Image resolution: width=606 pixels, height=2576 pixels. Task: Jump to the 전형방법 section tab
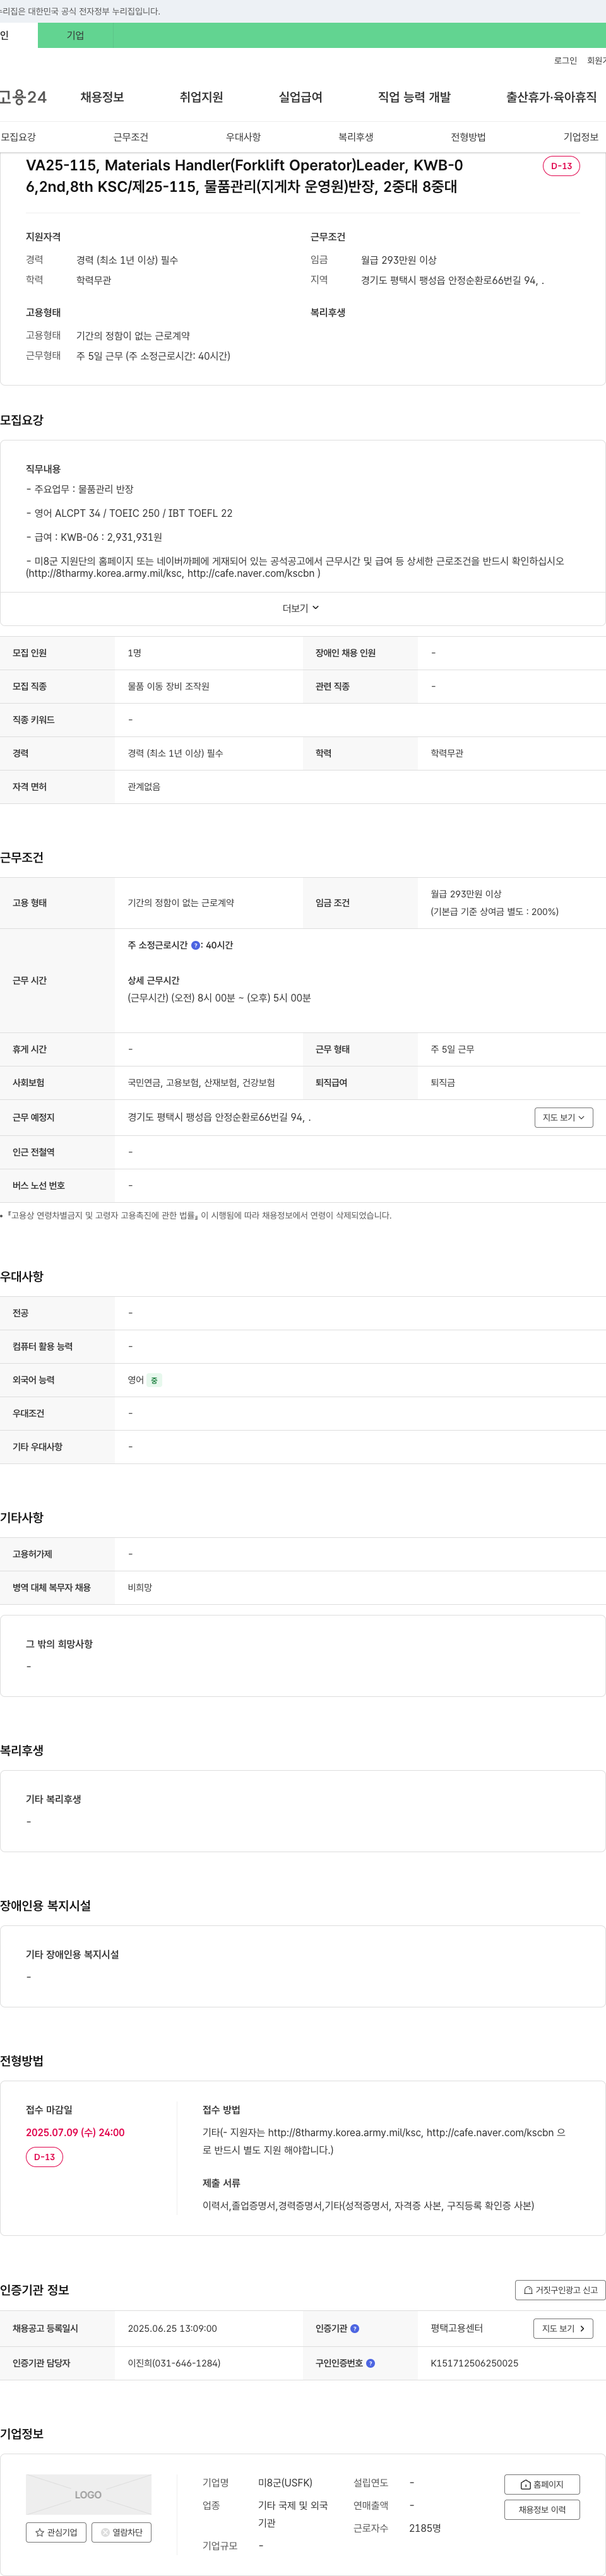[468, 137]
